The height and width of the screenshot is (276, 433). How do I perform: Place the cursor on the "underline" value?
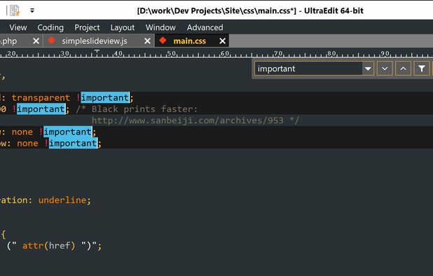(x=62, y=200)
